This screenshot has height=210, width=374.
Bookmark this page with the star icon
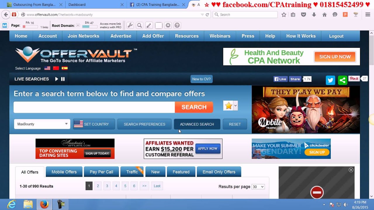click(x=284, y=15)
